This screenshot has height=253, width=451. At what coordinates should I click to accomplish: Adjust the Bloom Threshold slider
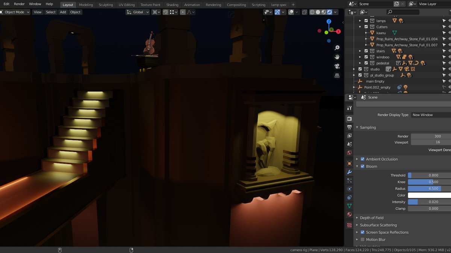pyautogui.click(x=429, y=175)
